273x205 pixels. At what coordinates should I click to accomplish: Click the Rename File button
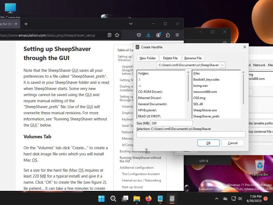tap(193, 58)
